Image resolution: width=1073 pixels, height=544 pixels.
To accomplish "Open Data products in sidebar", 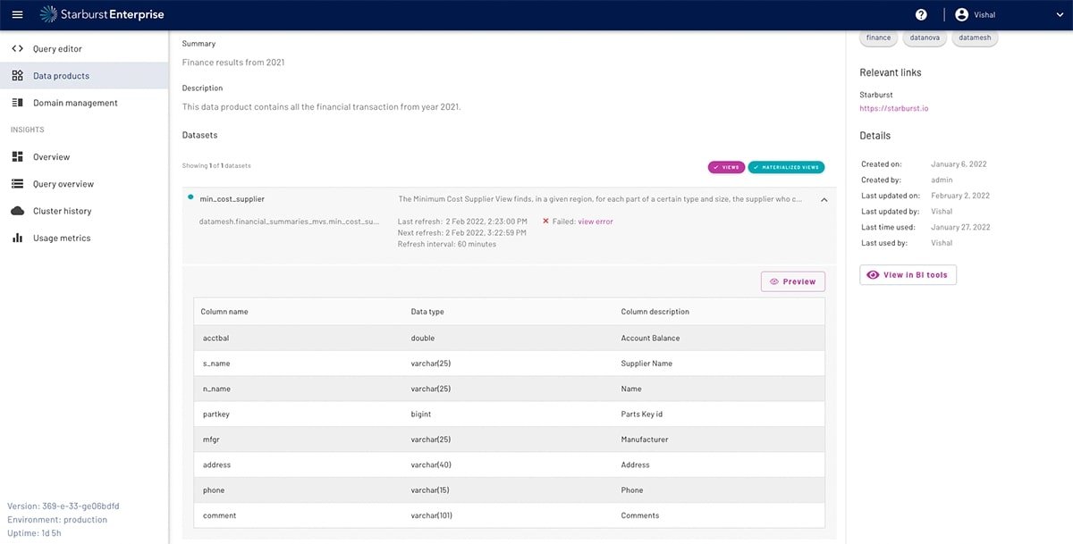I will click(x=61, y=76).
